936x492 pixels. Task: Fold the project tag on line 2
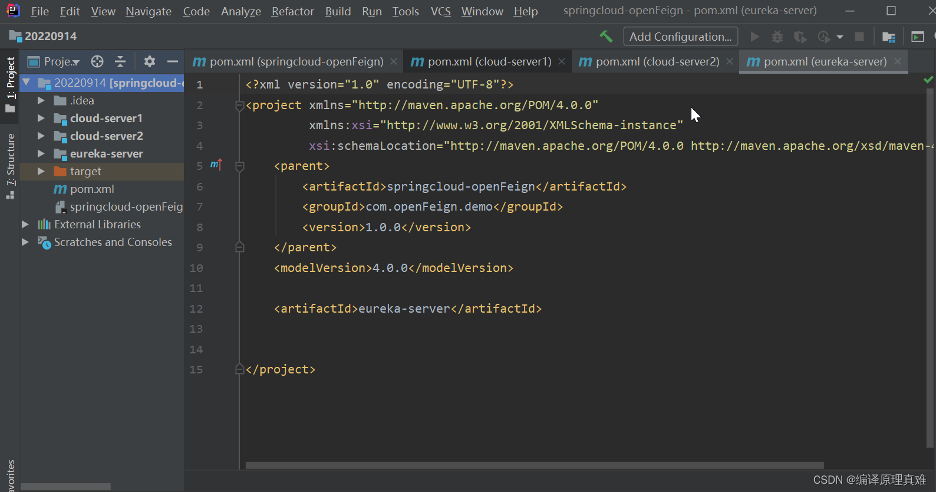point(239,106)
